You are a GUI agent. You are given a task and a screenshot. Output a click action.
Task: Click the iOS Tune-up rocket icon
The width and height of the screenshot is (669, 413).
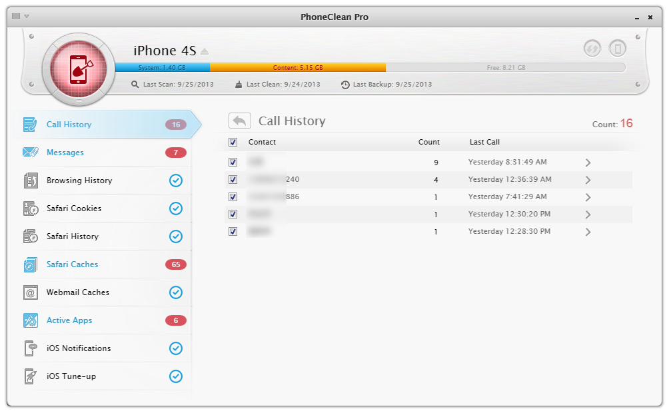(x=31, y=376)
